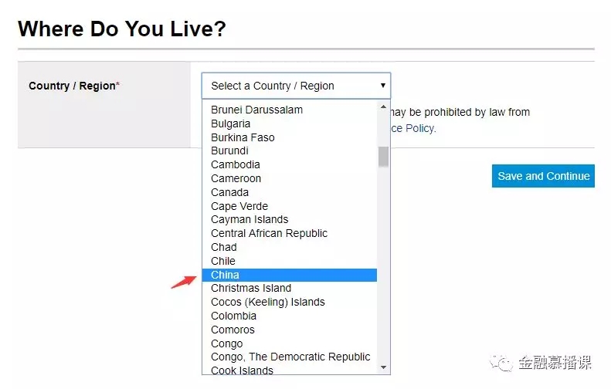
Task: Select Burundi option
Action: tap(229, 151)
